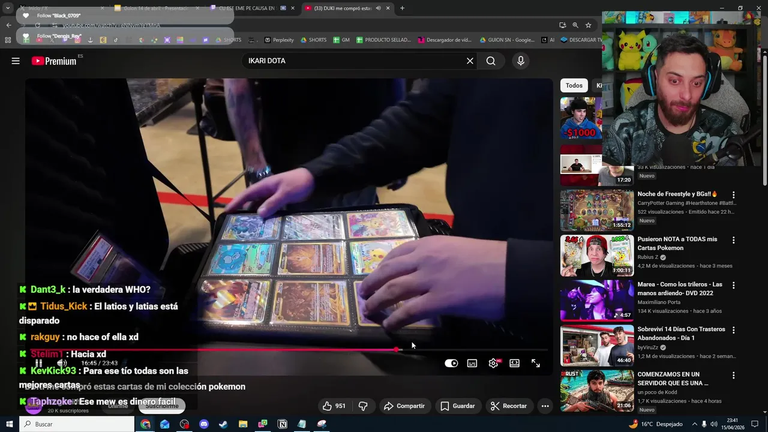Click the taskbar Buscar search box
The height and width of the screenshot is (432, 768).
[77, 424]
